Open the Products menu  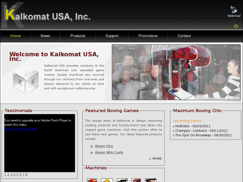(78, 36)
